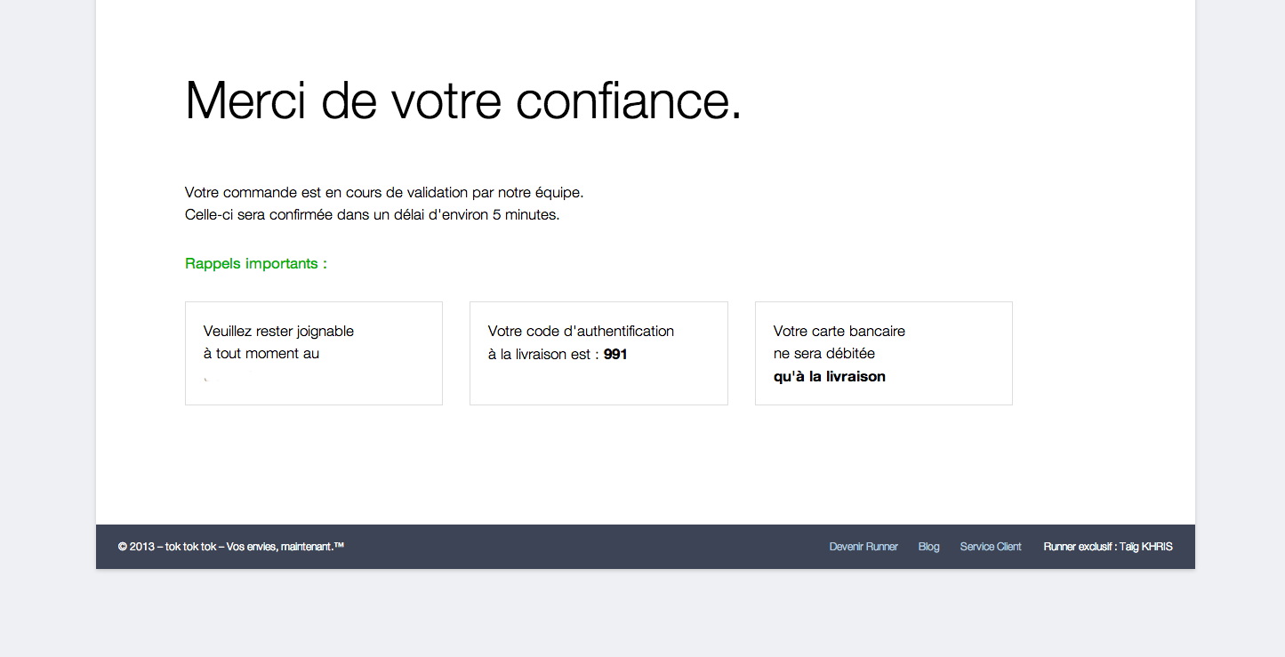Click the 5 minutes confirmation delay line
Screen dimensions: 1285x657
coord(372,215)
